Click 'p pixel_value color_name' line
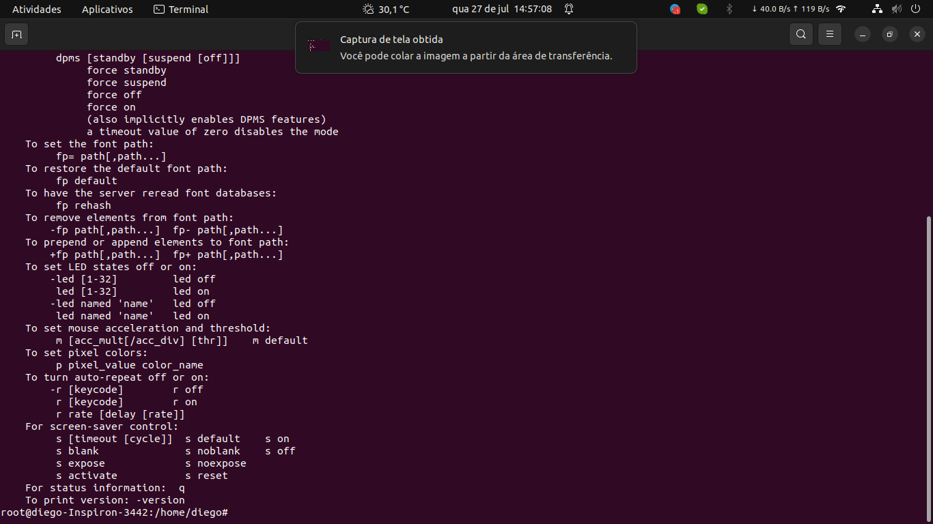The height and width of the screenshot is (524, 933). [x=130, y=365]
